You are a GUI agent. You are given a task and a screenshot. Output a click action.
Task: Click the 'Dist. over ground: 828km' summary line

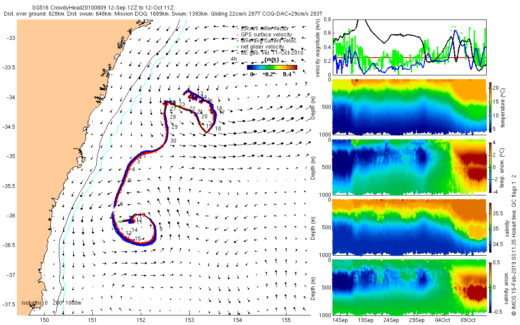pyautogui.click(x=162, y=14)
